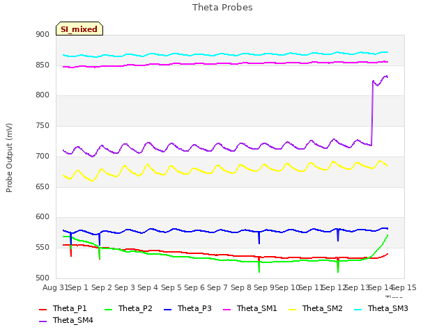
Task: Click the Sep 6 x-axis date label
Action: coord(194,287)
